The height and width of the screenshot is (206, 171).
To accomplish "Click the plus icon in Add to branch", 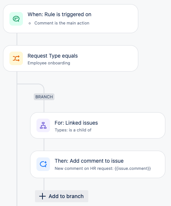I will [42, 196].
